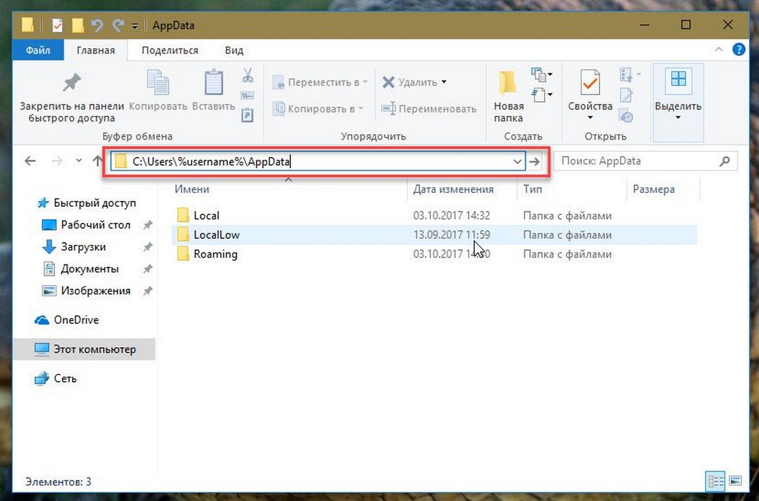Click the Back arrow navigation button
This screenshot has height=501, width=759.
[x=30, y=161]
